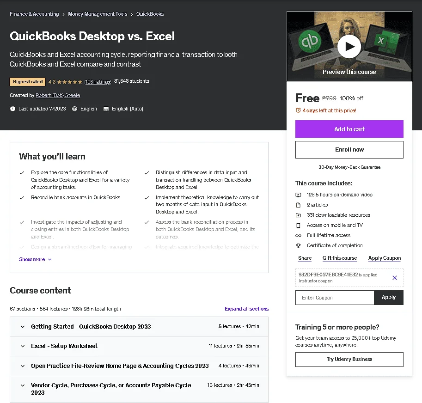Open Robert (Bob) Steele instructor profile
This screenshot has height=403, width=422.
(x=58, y=95)
